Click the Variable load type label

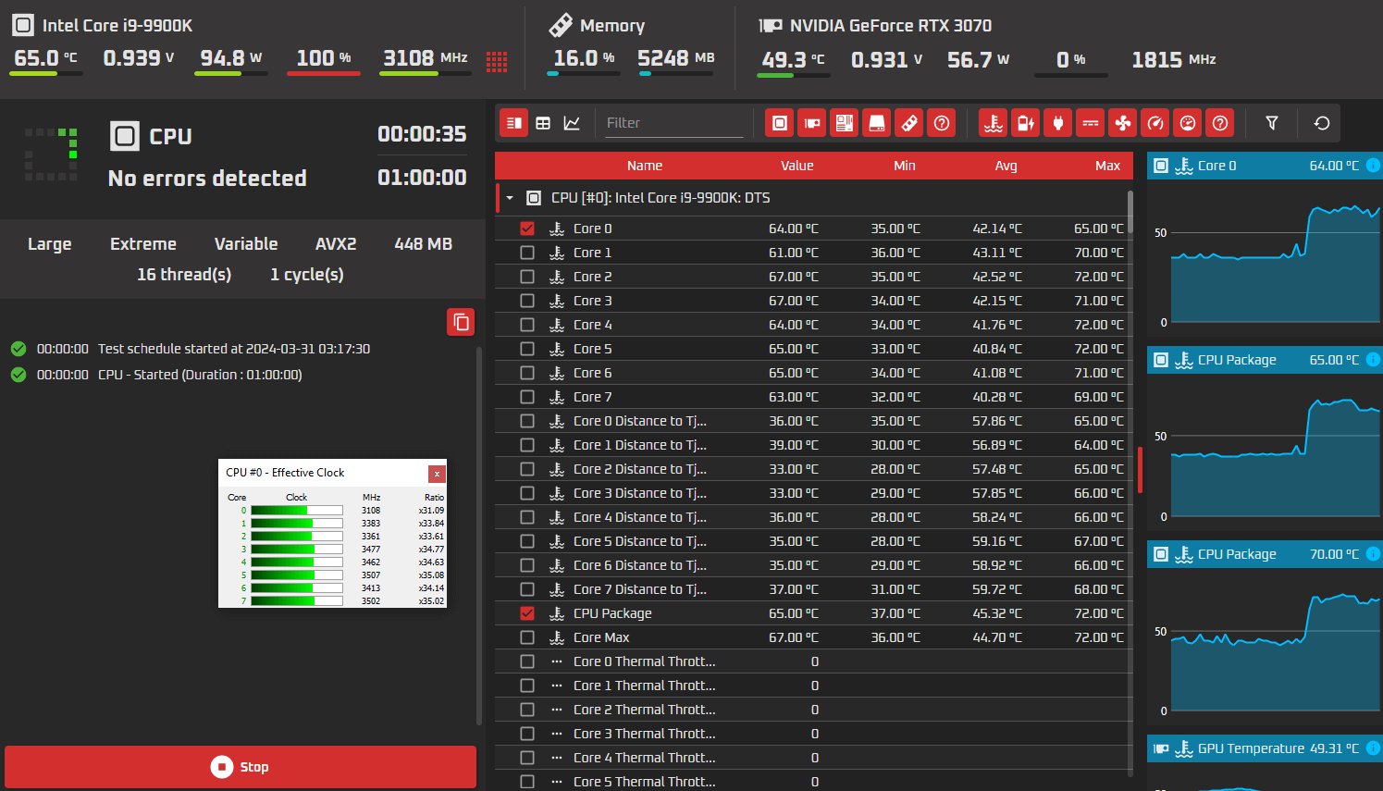[246, 244]
